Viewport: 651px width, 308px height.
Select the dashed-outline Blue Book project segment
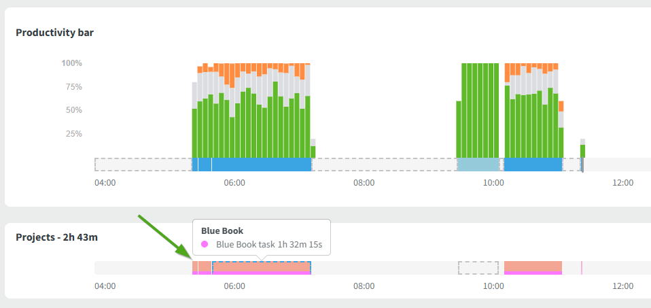262,267
